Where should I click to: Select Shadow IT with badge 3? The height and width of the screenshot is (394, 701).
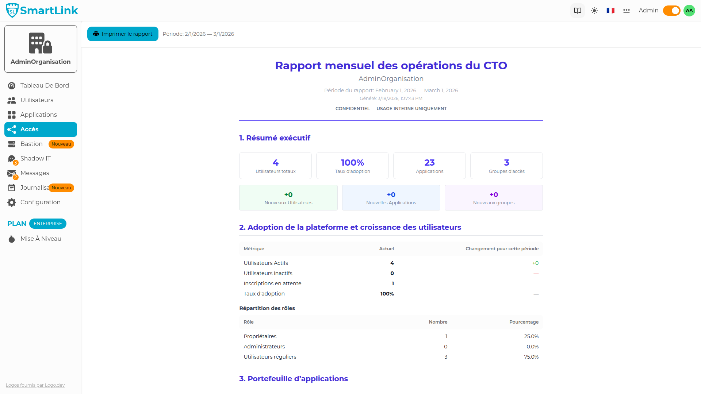[x=35, y=158]
